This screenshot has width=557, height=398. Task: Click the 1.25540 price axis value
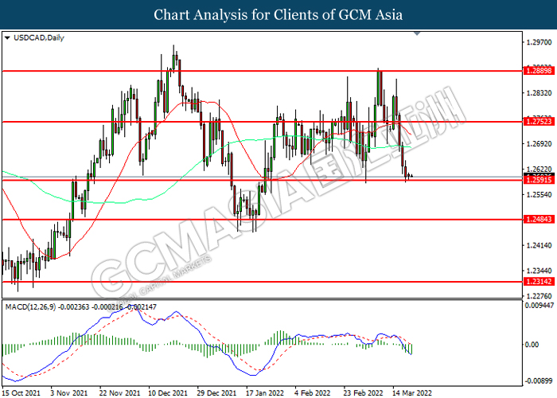click(x=539, y=195)
